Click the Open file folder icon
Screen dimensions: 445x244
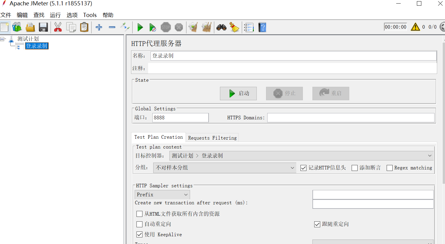coord(30,27)
